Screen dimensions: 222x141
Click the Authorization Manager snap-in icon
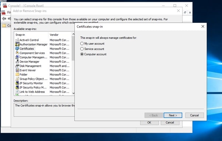coord(17,44)
